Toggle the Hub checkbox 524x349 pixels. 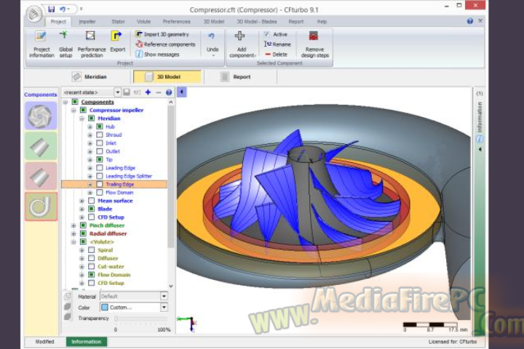(100, 127)
